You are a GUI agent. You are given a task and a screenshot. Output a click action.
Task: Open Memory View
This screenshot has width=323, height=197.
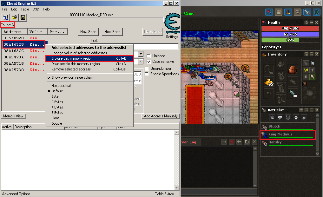(13, 116)
